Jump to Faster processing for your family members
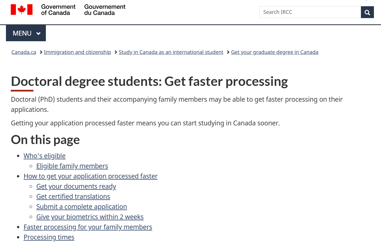This screenshot has width=381, height=246. (88, 227)
